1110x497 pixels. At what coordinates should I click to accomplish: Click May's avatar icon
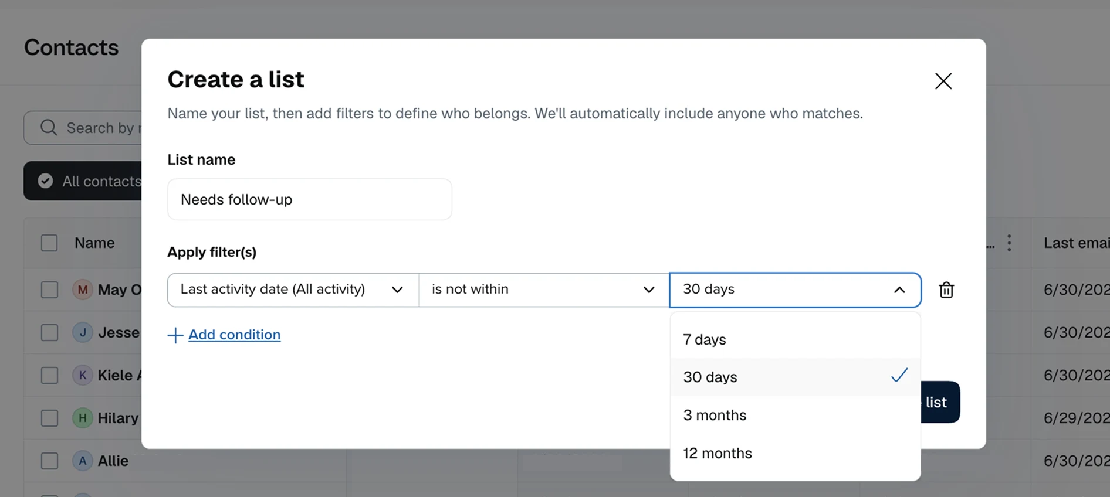pos(83,290)
